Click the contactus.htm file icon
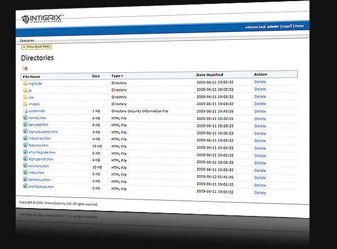Viewport: 337px width, 249px height. click(x=25, y=179)
